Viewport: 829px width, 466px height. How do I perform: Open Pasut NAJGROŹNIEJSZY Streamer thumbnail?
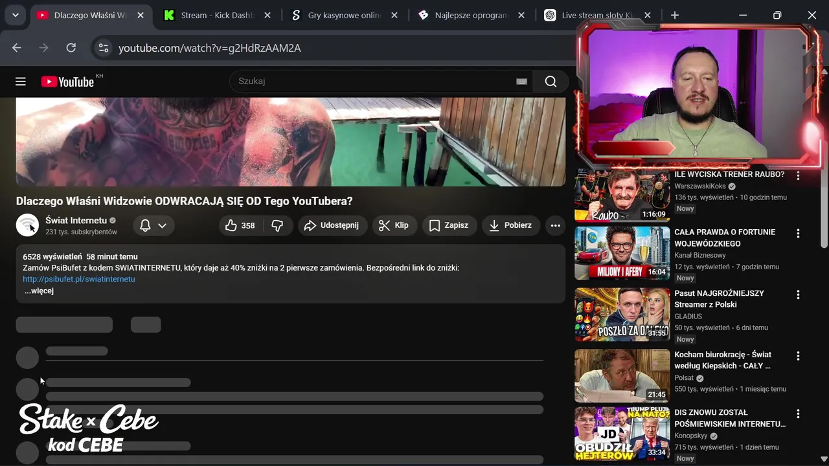click(622, 315)
